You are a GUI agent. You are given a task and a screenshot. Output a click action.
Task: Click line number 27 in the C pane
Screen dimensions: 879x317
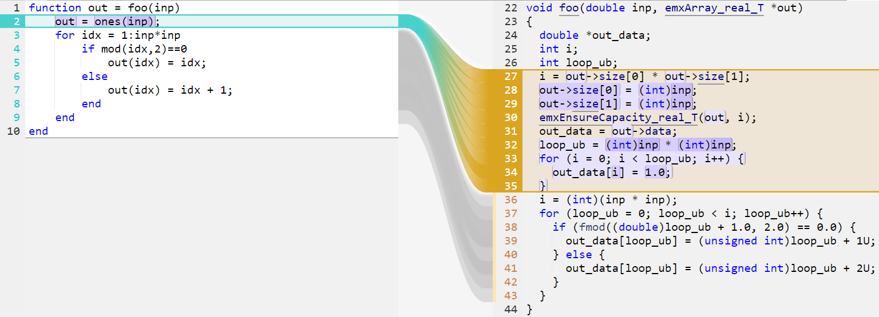(511, 77)
